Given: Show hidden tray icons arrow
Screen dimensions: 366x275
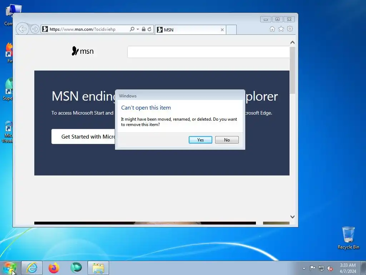Looking at the screenshot, I should 304,268.
